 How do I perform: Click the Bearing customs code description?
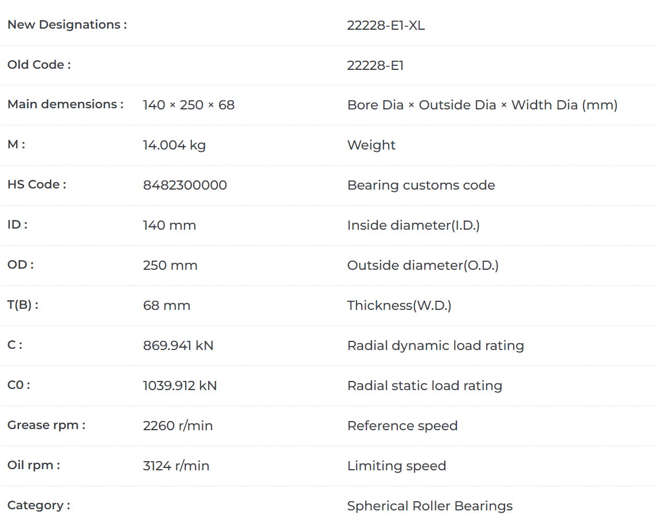pyautogui.click(x=421, y=185)
